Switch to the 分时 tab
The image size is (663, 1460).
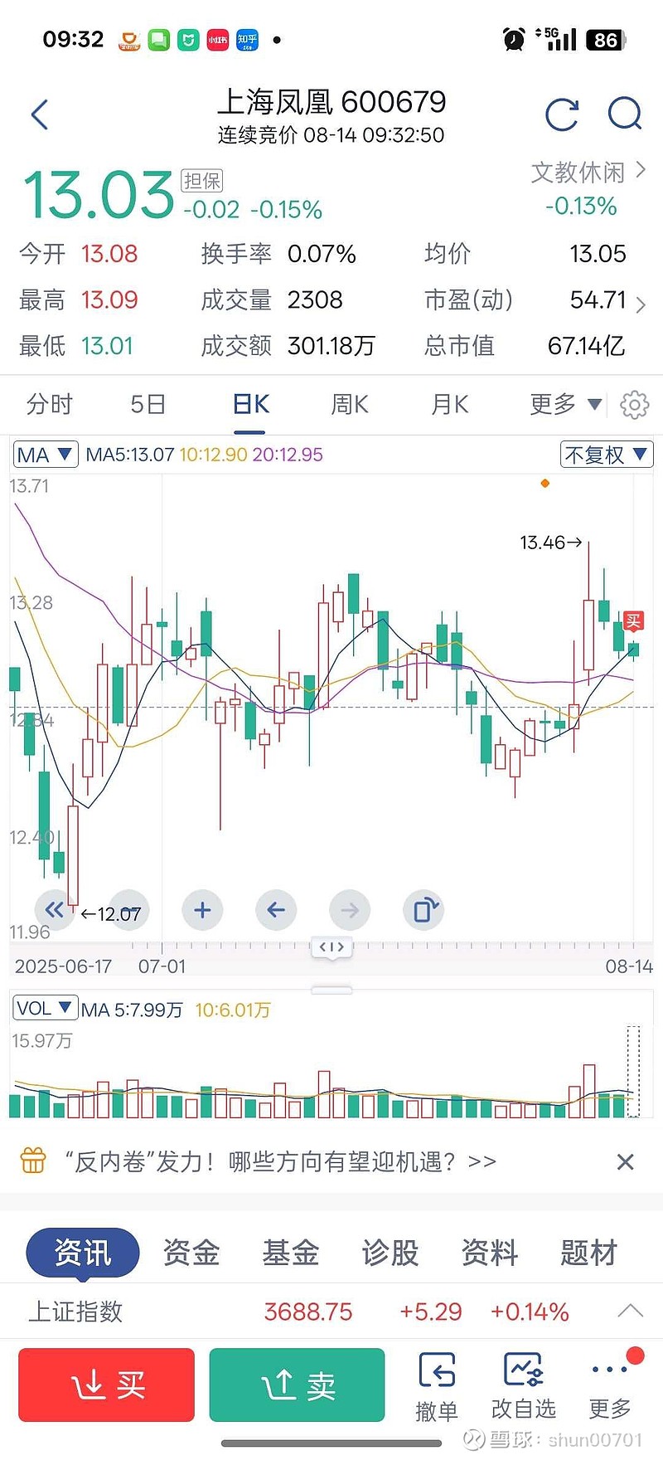click(x=50, y=405)
